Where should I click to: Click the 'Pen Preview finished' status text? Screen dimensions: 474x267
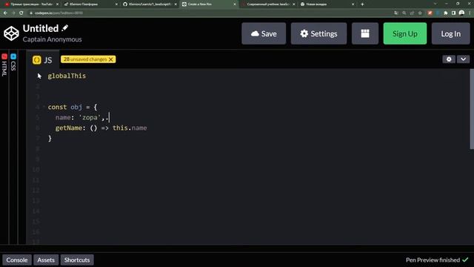(x=433, y=260)
